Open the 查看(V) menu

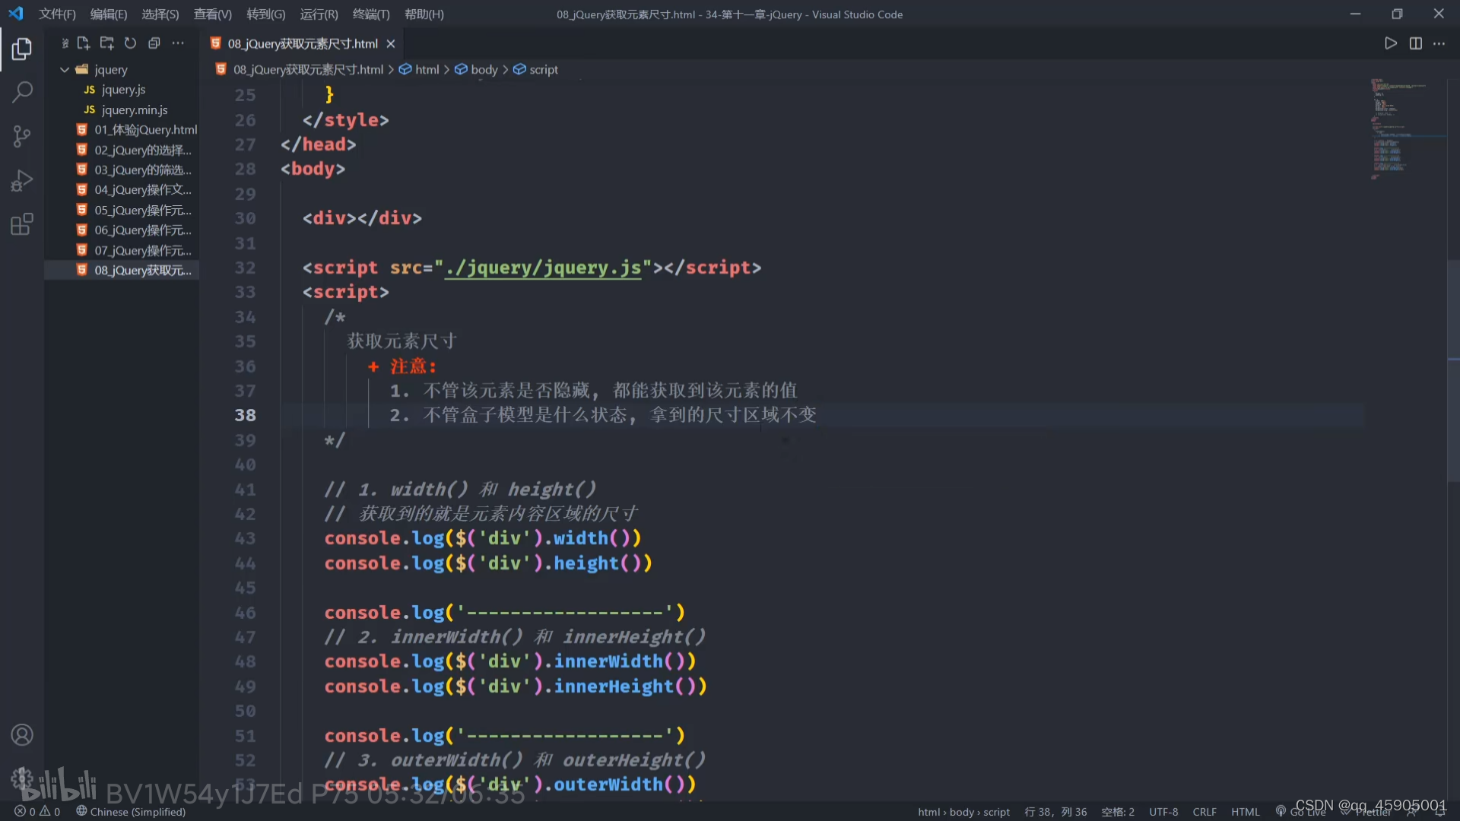[212, 14]
